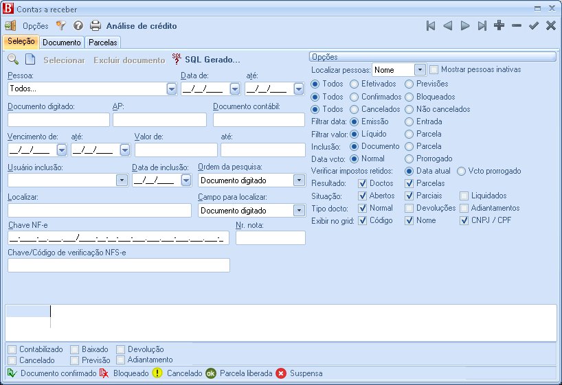This screenshot has height=385, width=562.
Task: Click the filter funnel icon
Action: [60, 26]
